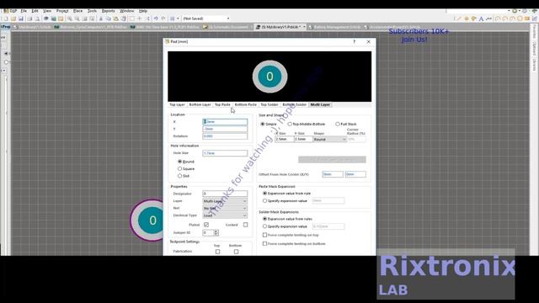This screenshot has height=303, width=539.
Task: Select the Full Stack option
Action: 338,124
